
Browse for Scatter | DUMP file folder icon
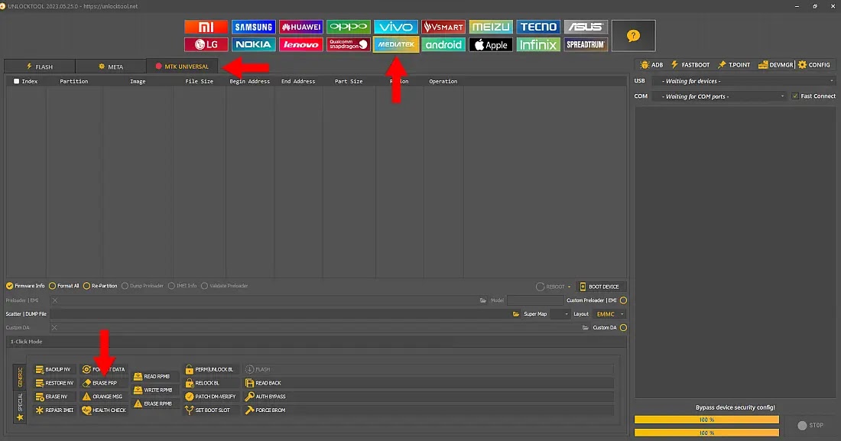point(516,314)
